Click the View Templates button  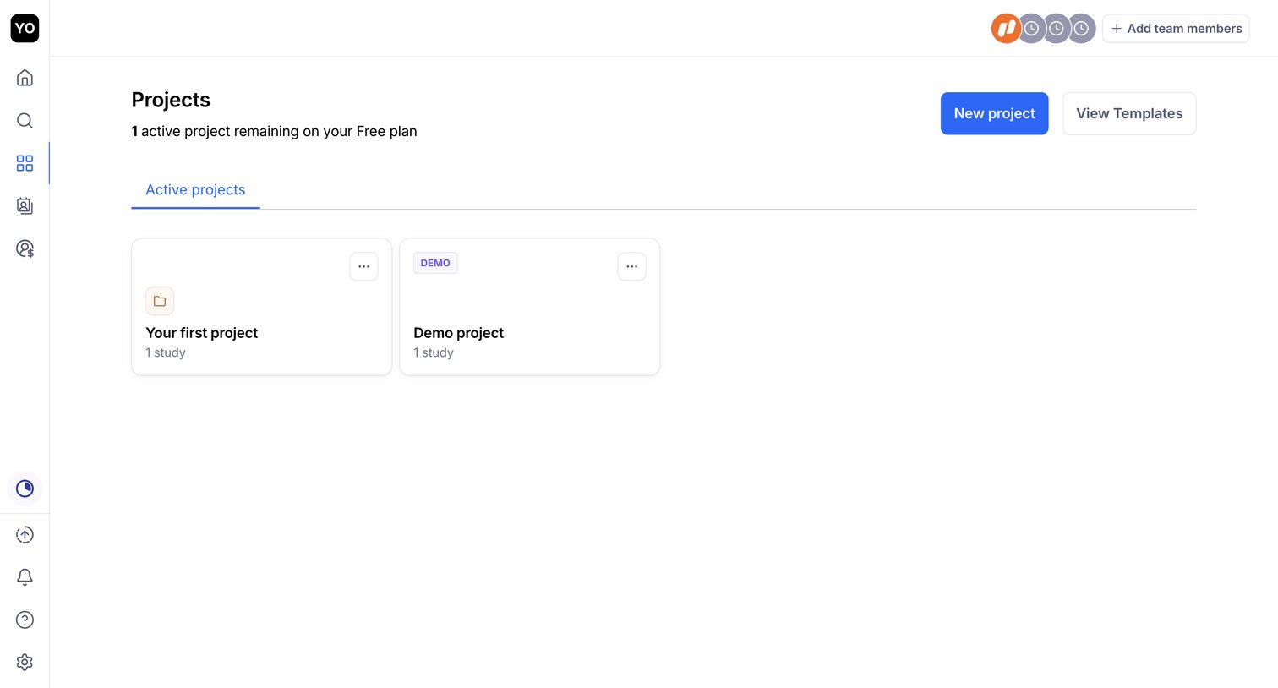(x=1129, y=113)
